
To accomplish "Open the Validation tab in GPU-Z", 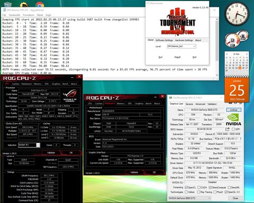I will (x=212, y=104).
